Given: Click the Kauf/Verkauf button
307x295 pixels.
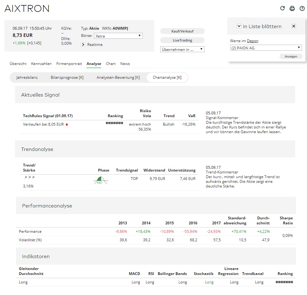Looking at the screenshot, I should point(182,31).
